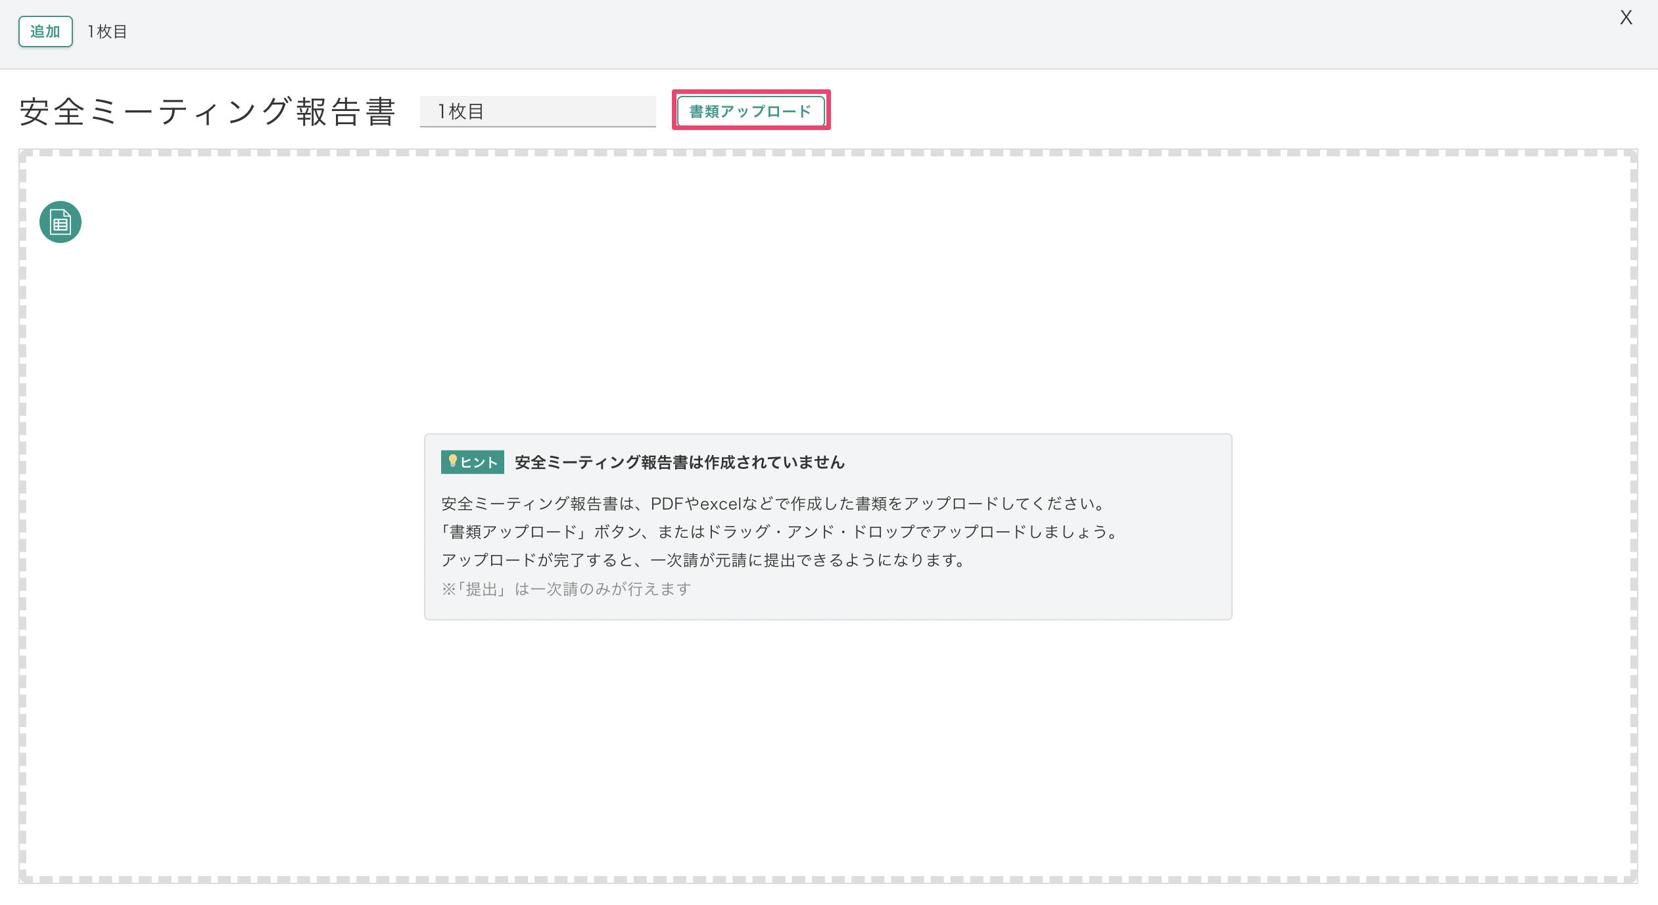This screenshot has width=1658, height=905.
Task: Click the highlighted pink-outlined upload control
Action: tap(750, 110)
